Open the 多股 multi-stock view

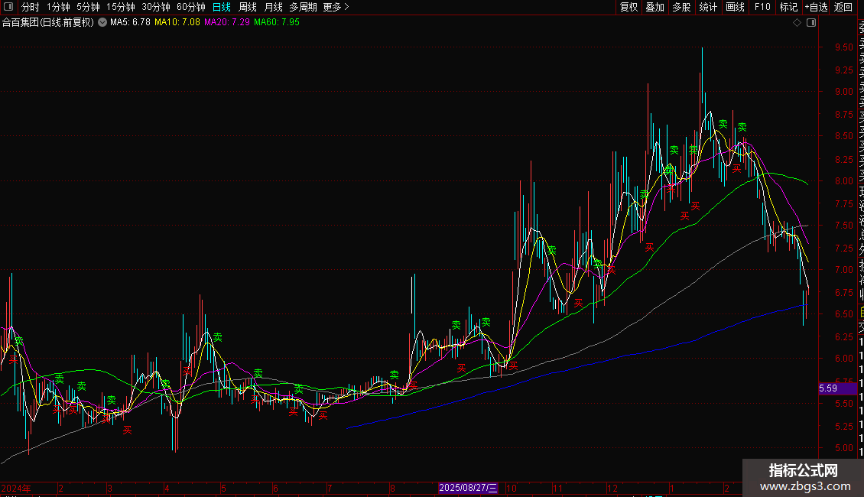click(x=681, y=7)
